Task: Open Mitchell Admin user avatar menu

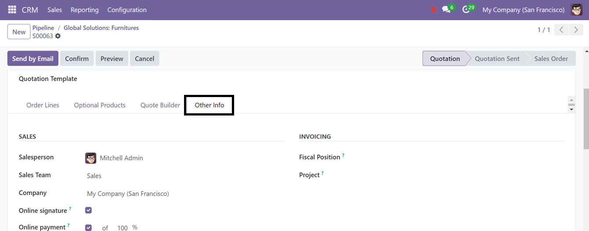Action: [576, 10]
